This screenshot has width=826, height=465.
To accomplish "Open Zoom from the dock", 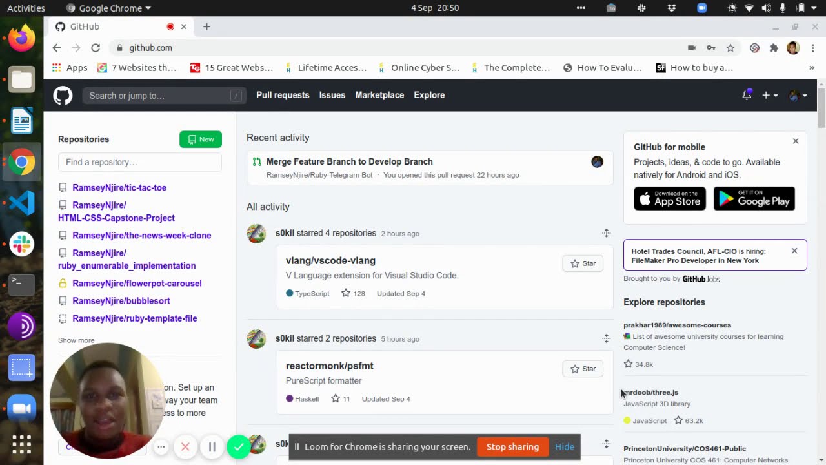I will [x=21, y=408].
